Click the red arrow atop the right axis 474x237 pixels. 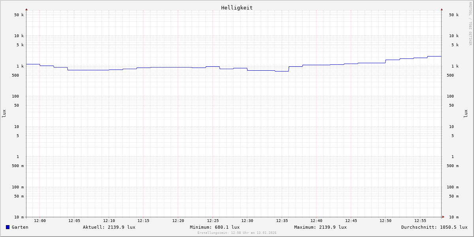pyautogui.click(x=442, y=9)
